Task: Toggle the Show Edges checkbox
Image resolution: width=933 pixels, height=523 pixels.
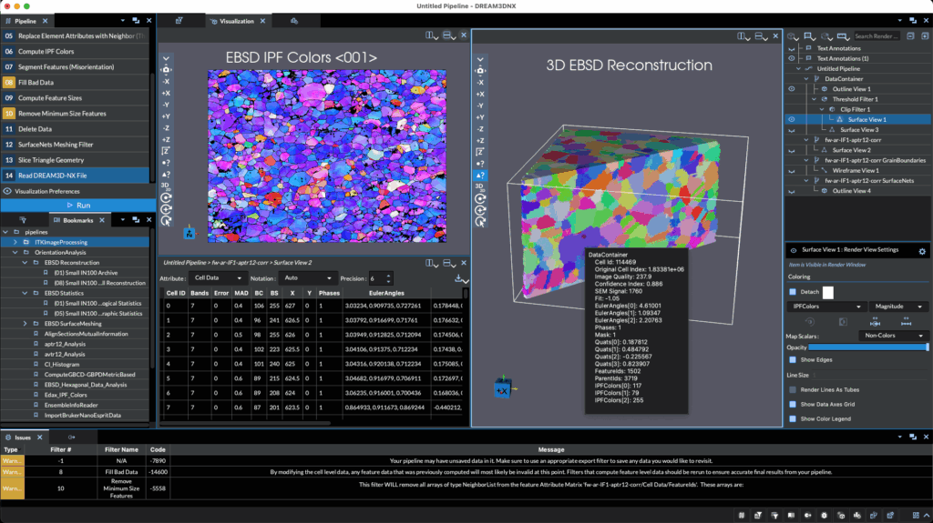Action: (x=792, y=360)
